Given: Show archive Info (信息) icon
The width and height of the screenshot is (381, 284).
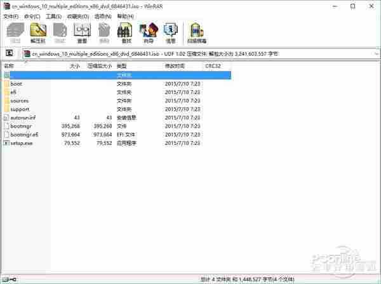Looking at the screenshot, I should point(170,32).
